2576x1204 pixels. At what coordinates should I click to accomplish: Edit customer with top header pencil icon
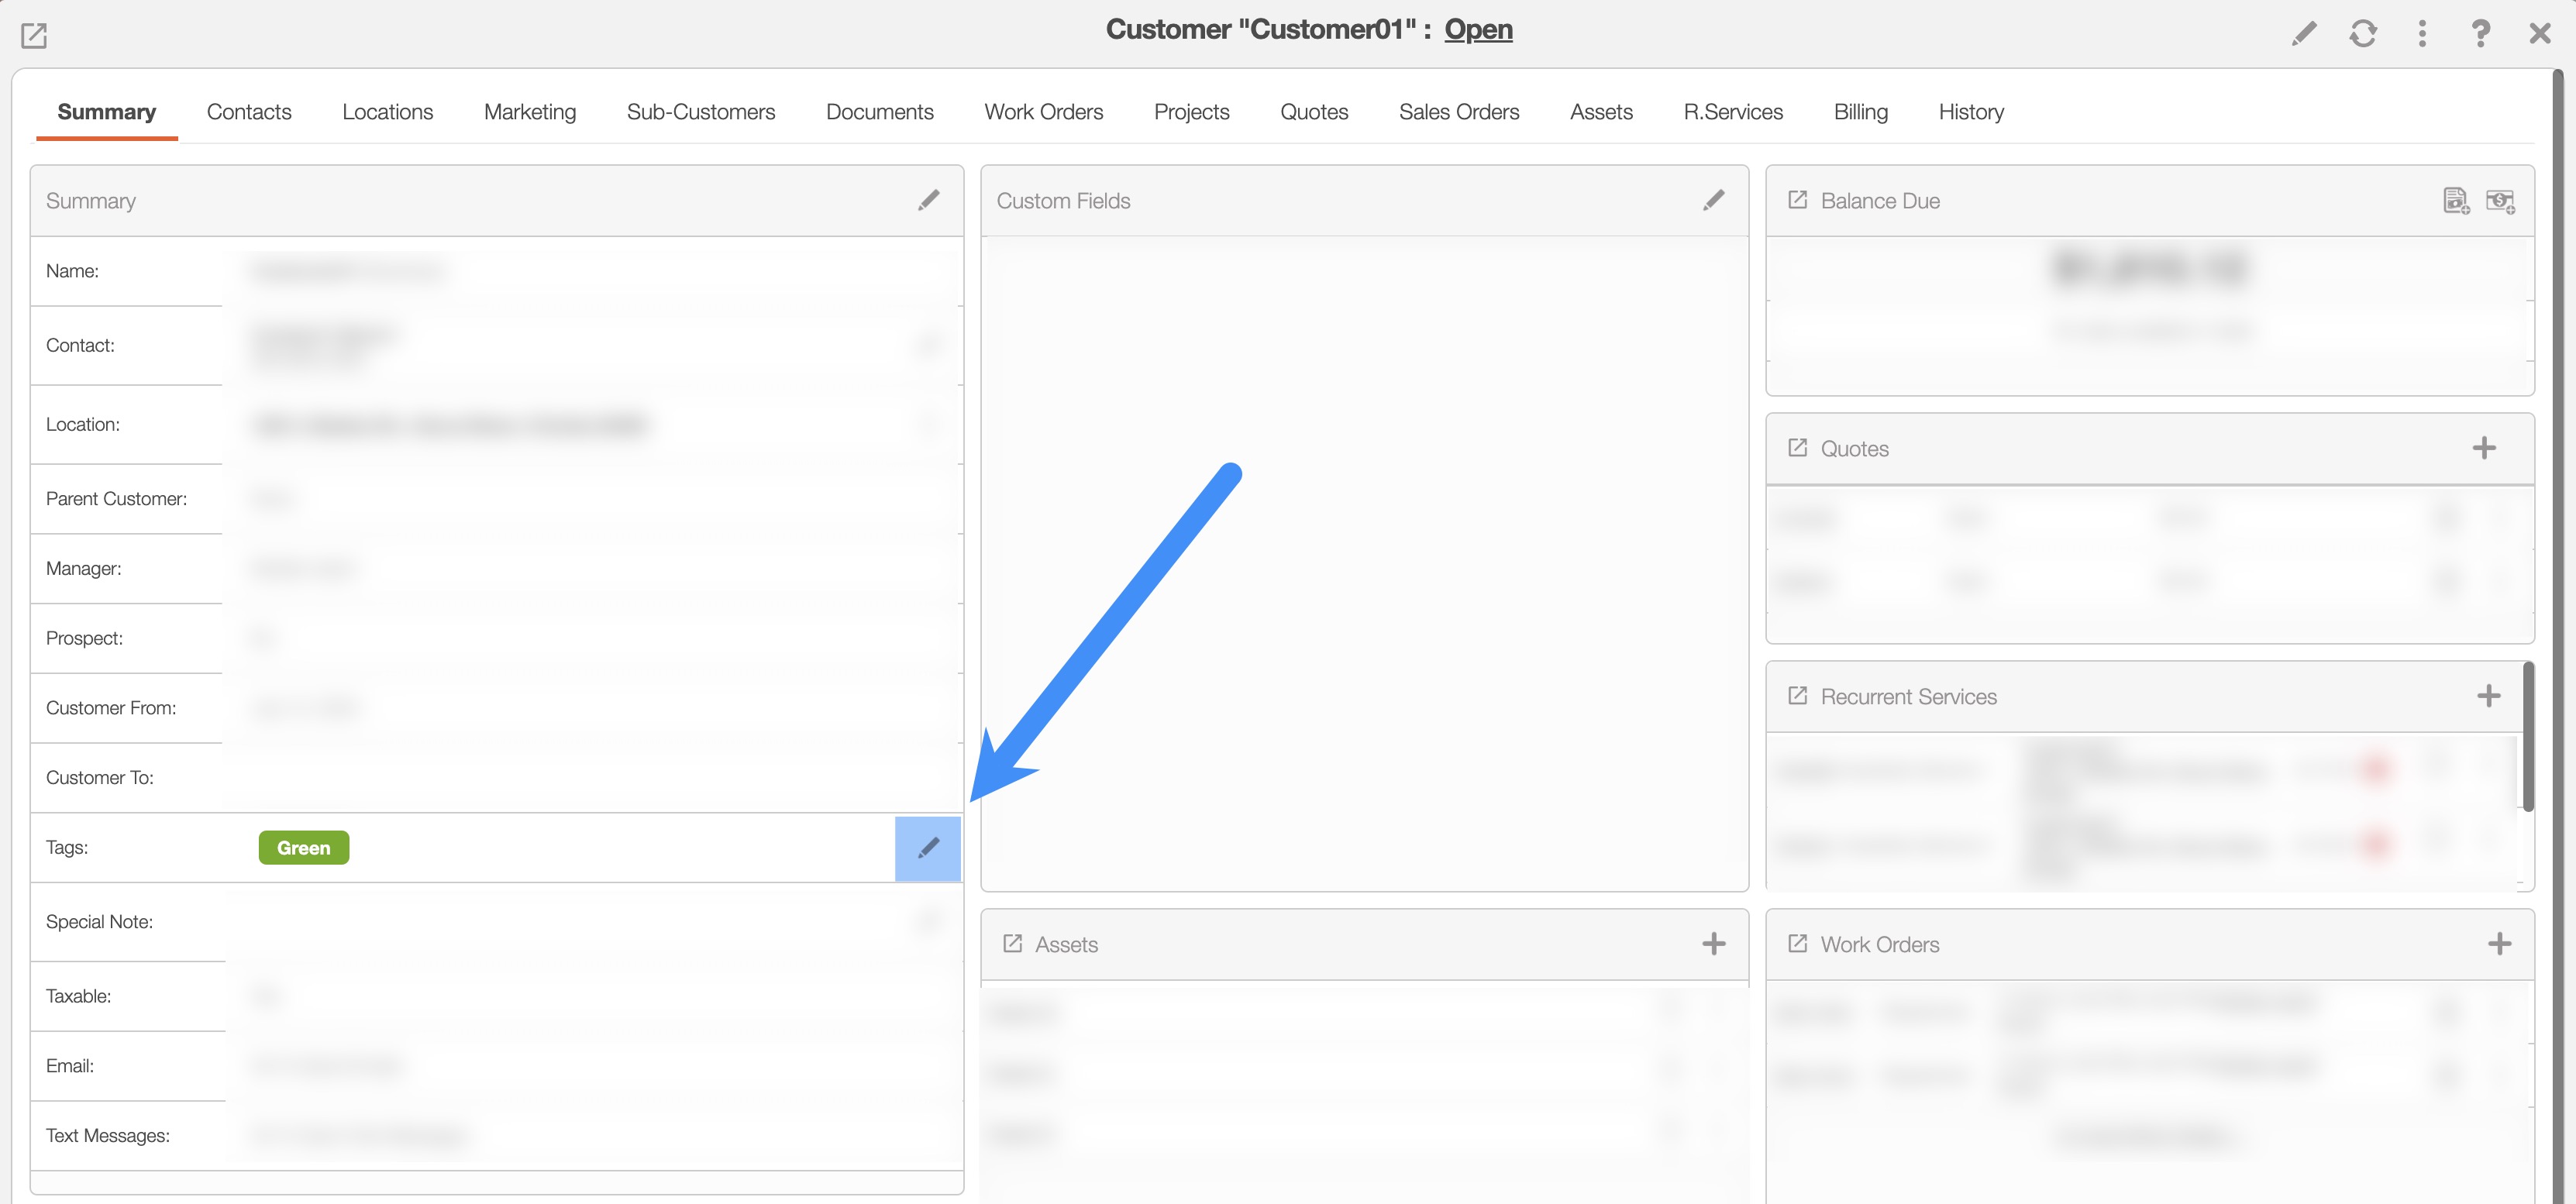pyautogui.click(x=2303, y=33)
